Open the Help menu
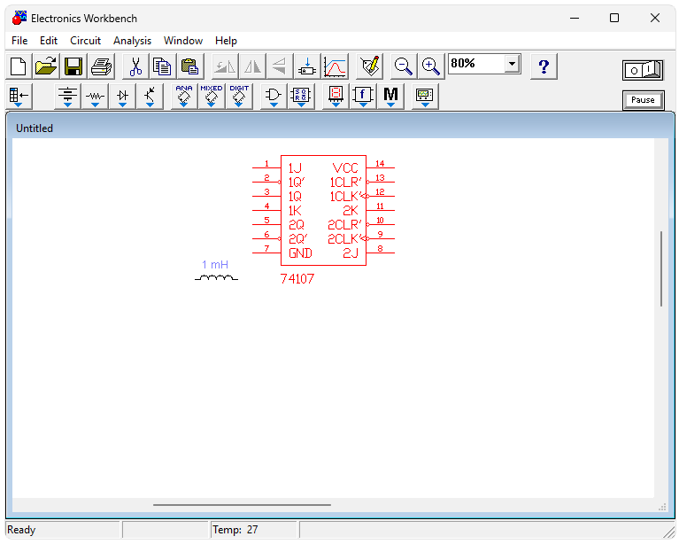 pos(226,41)
